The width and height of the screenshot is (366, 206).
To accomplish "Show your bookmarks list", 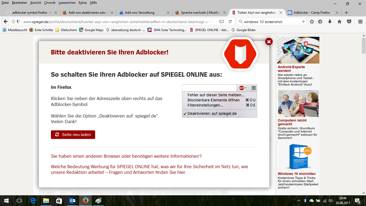I will point(320,21).
